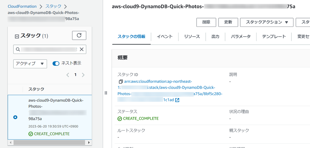Image resolution: width=310 pixels, height=148 pixels.
Task: Switch to the Events tab
Action: [x=165, y=37]
